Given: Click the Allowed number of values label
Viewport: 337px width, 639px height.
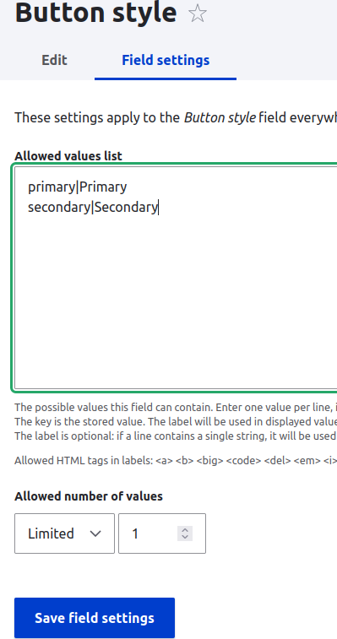Looking at the screenshot, I should click(x=89, y=496).
